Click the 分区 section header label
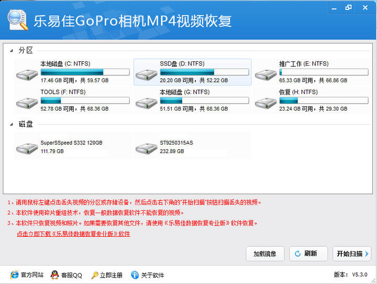The width and height of the screenshot is (377, 284). click(26, 50)
